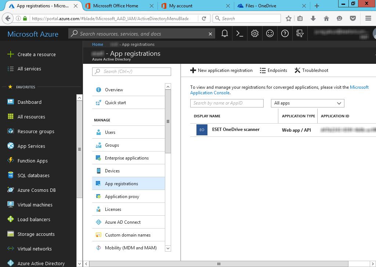Open the All apps filter dropdown
Viewport: 376px width, 267px height.
pyautogui.click(x=308, y=103)
